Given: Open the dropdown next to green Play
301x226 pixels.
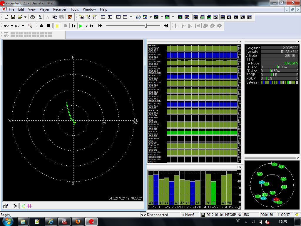Looking at the screenshot, I should coord(86,26).
